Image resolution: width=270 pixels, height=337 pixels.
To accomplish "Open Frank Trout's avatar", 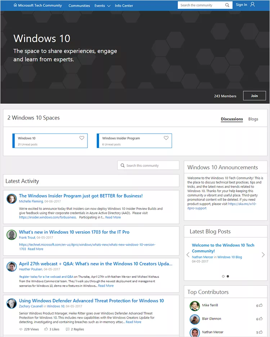I will pos(12,235).
